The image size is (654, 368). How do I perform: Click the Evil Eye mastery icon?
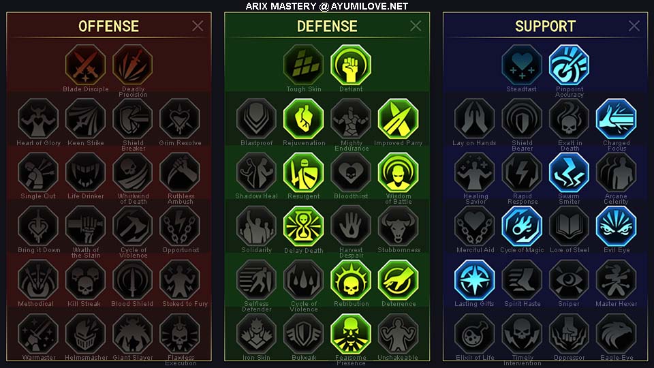(616, 226)
